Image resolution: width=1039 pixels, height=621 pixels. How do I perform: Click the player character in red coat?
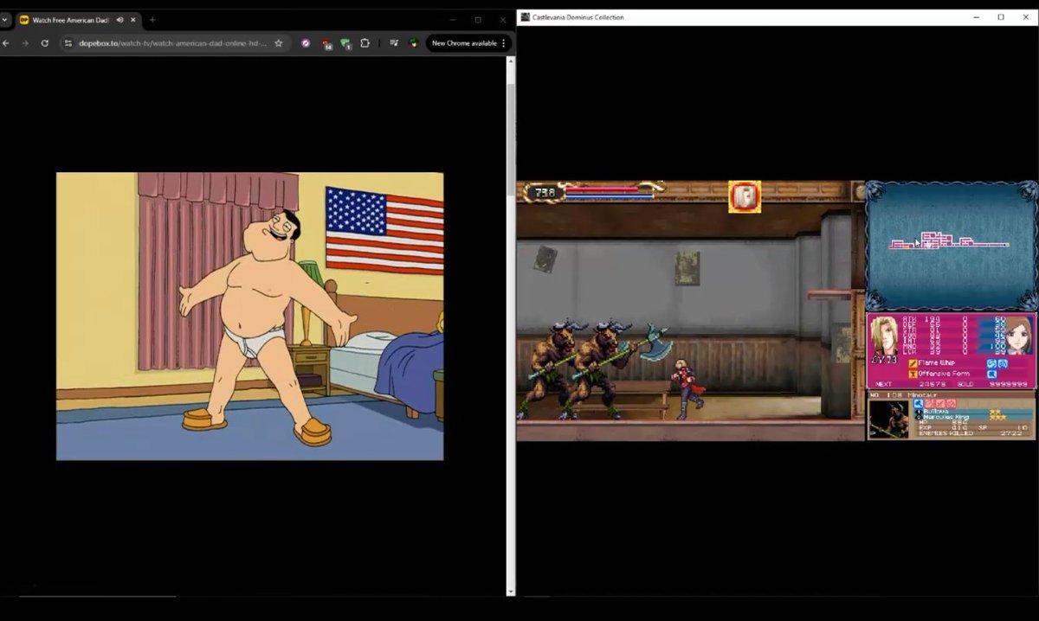point(687,387)
